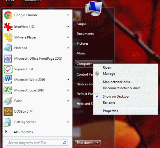Open the Notepad icon
The height and width of the screenshot is (148, 160).
click(x=8, y=48)
